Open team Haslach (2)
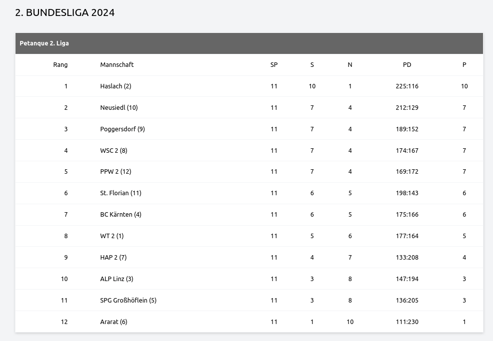Viewport: 493px width, 341px height. click(115, 86)
